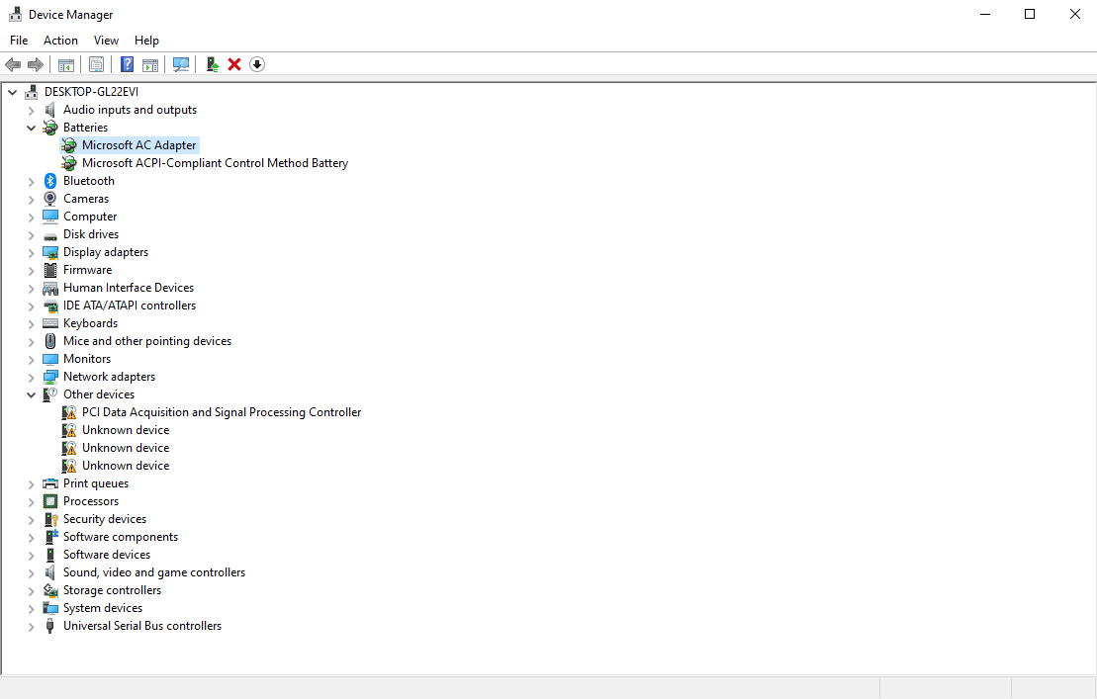Click the warning icon beside PCI Data Acquisition
This screenshot has width=1097, height=699.
pyautogui.click(x=69, y=412)
